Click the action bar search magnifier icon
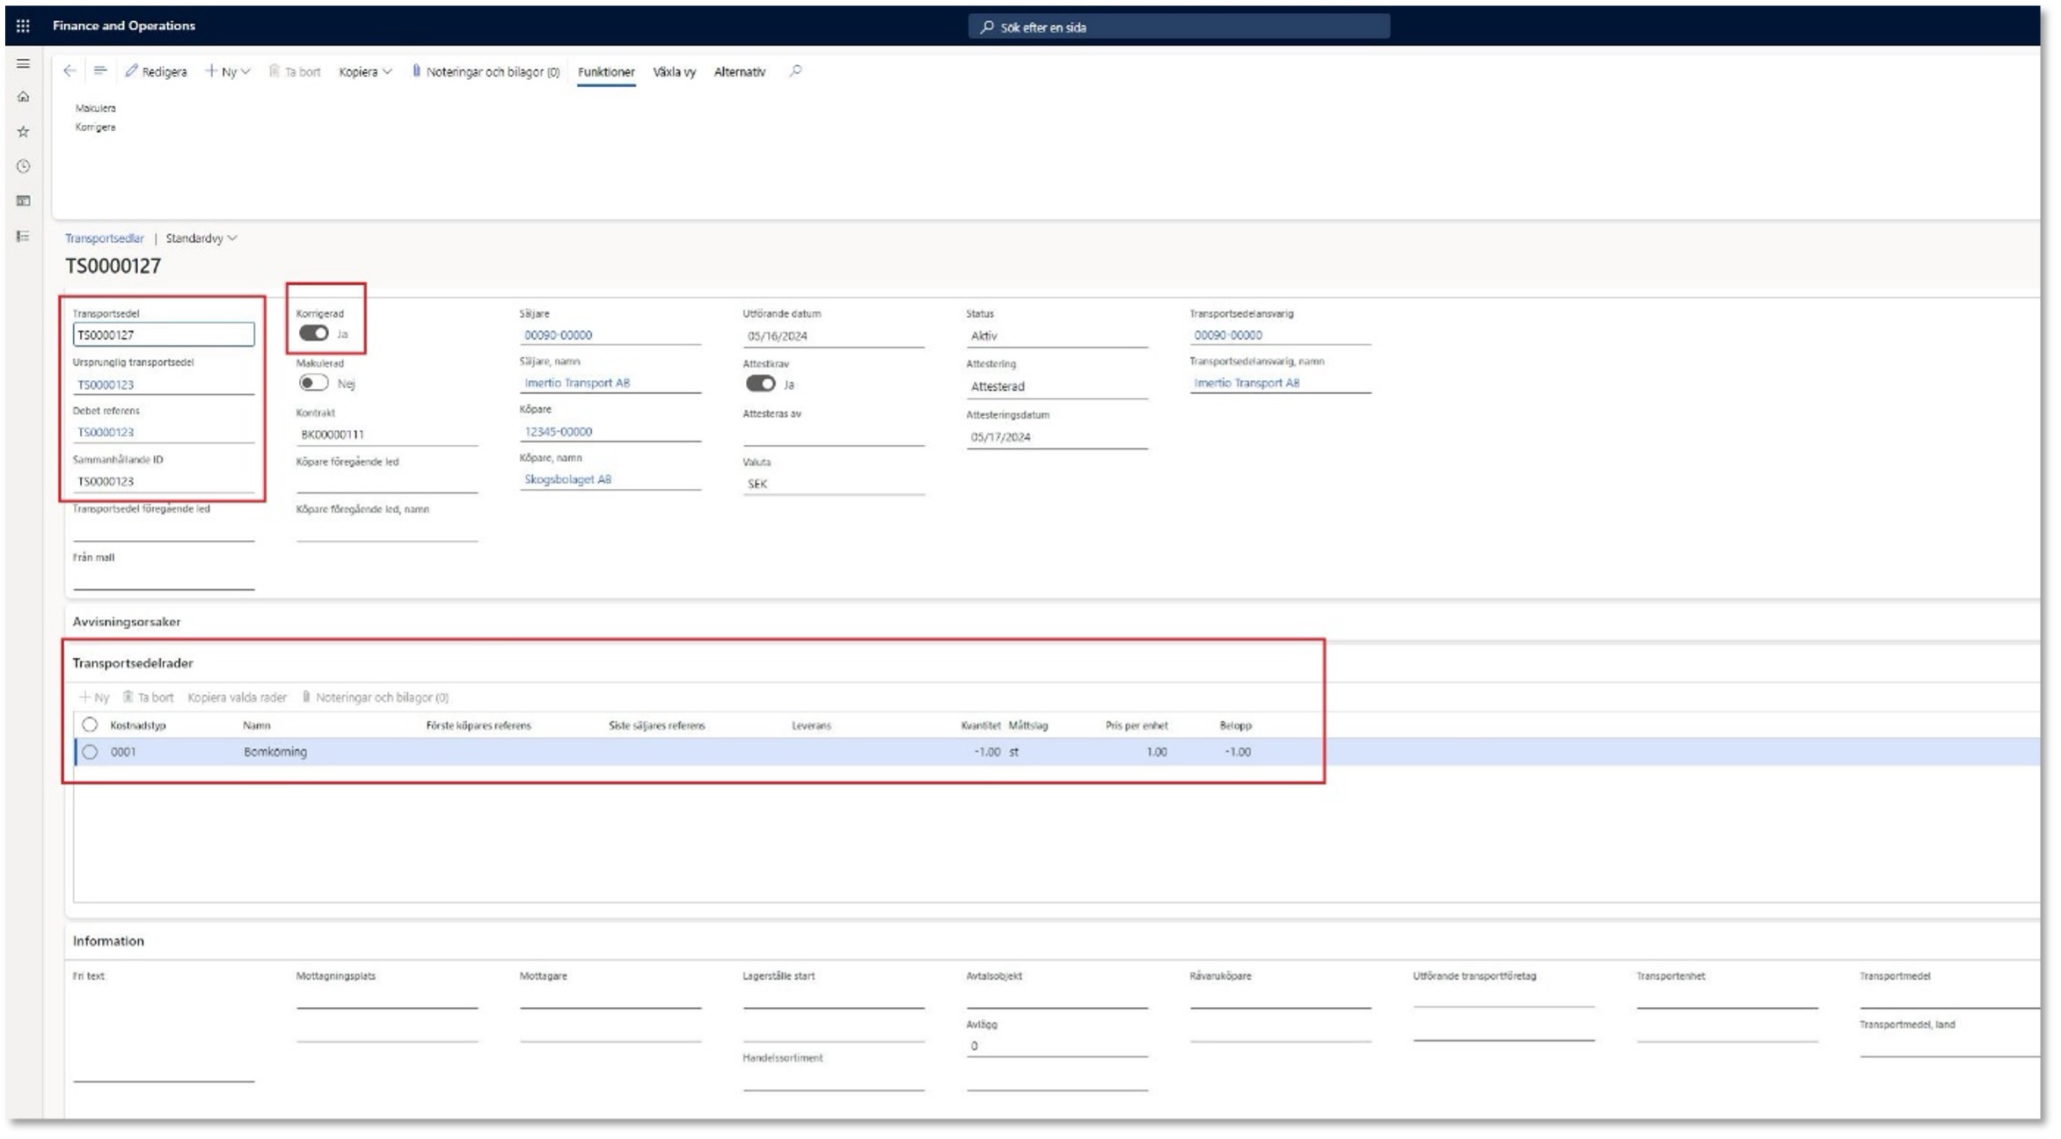This screenshot has width=2061, height=1139. click(795, 71)
